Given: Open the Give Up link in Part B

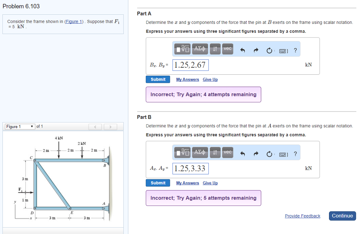Looking at the screenshot, I should point(210,183).
